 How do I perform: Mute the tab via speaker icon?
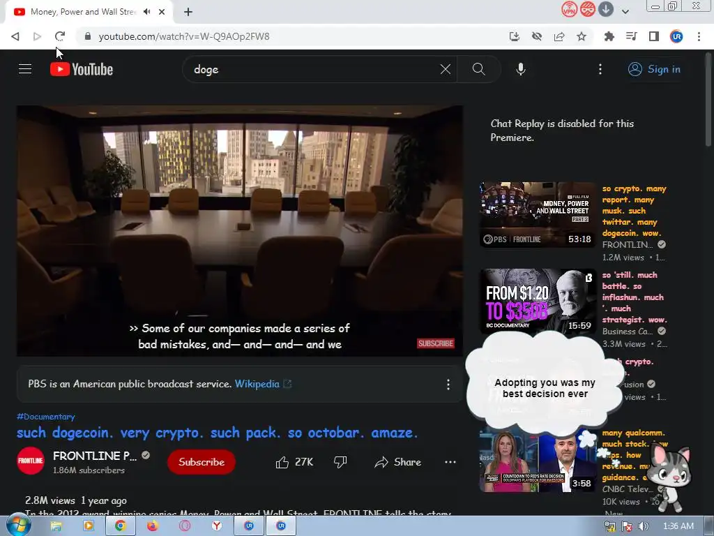[x=146, y=12]
